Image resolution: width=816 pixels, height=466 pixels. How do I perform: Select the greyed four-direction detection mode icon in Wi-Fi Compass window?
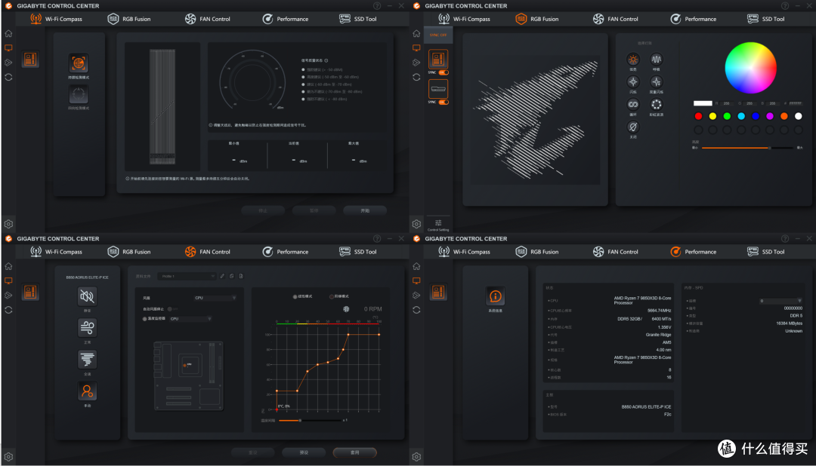[x=79, y=94]
